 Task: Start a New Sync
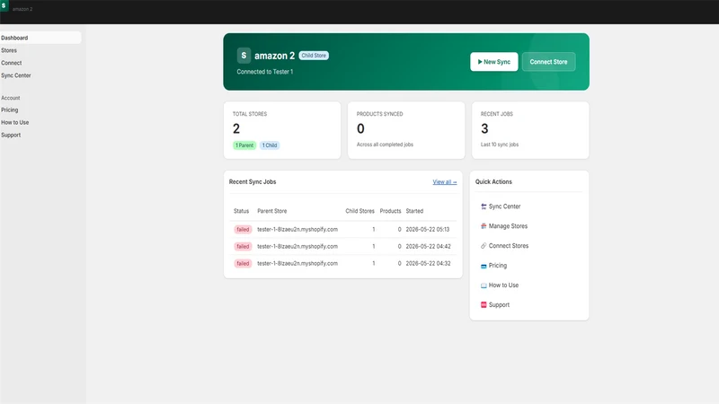click(493, 62)
